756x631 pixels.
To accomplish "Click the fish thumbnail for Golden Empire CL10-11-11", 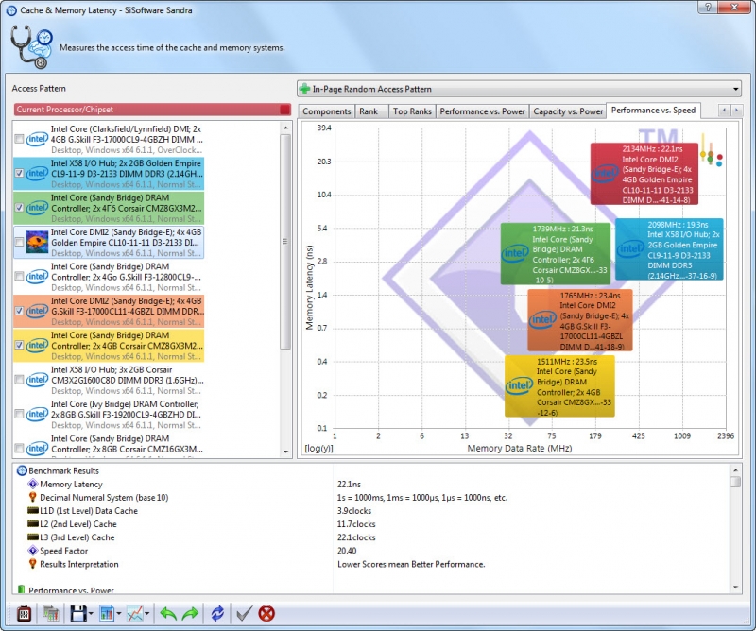I will (37, 242).
